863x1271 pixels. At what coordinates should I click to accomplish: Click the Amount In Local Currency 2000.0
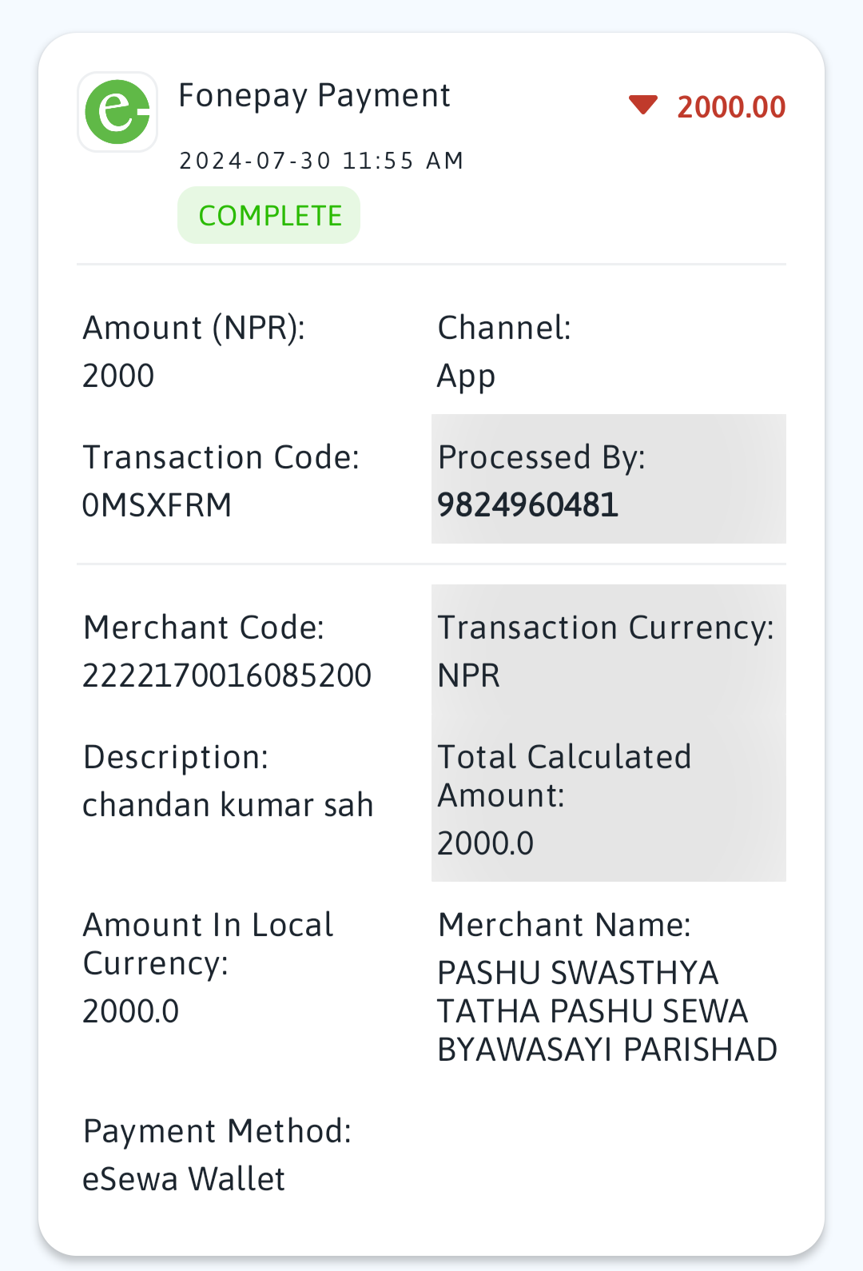(x=131, y=1011)
